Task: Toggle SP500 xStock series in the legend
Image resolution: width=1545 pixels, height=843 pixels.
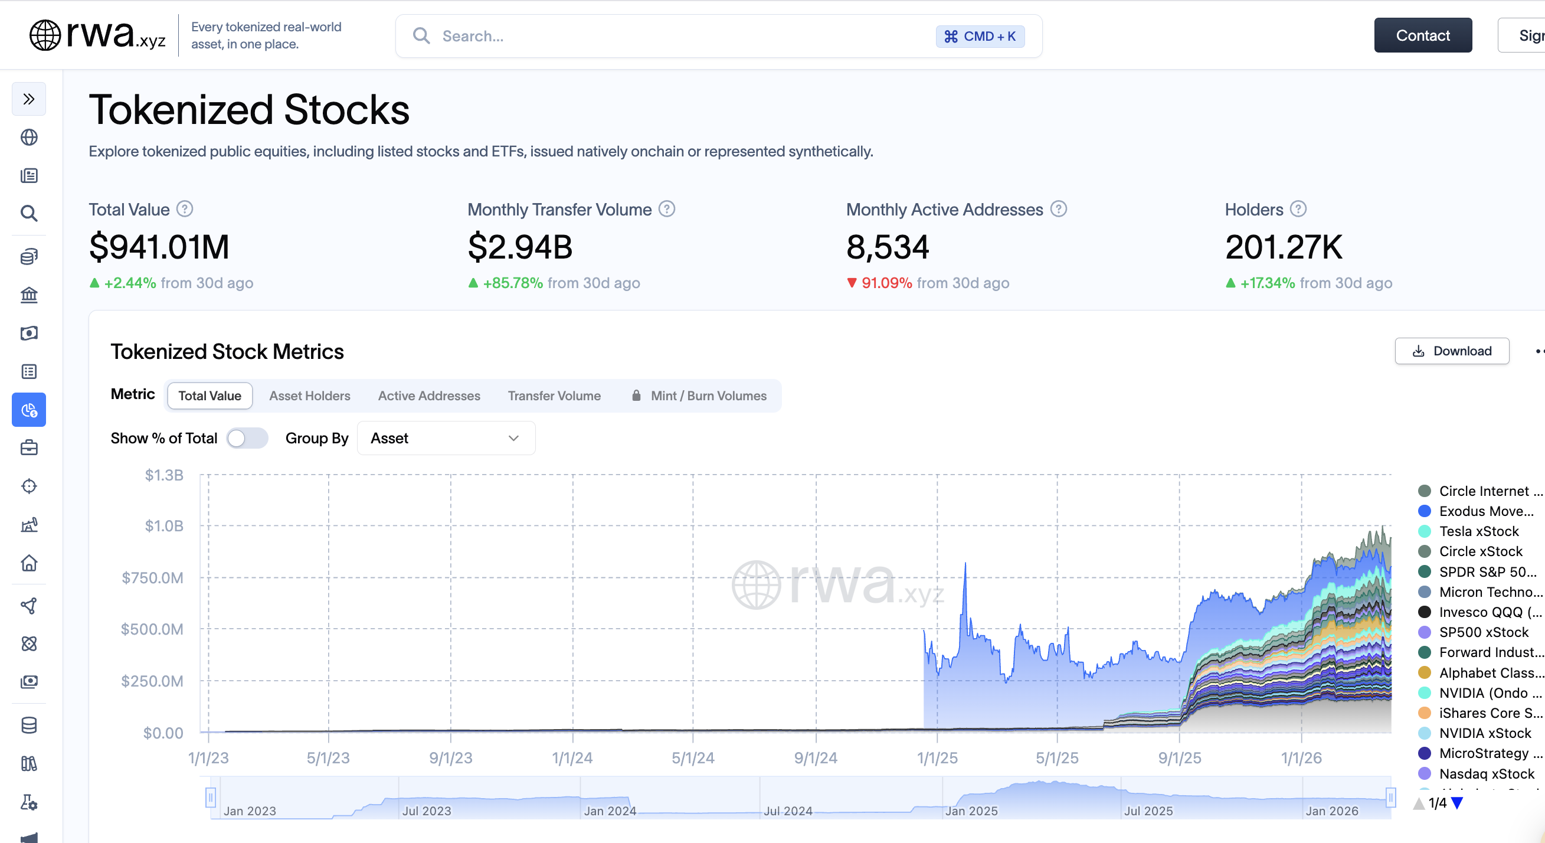Action: 1473,632
